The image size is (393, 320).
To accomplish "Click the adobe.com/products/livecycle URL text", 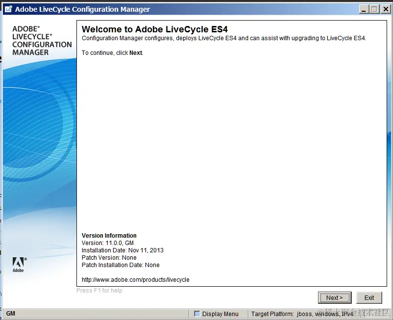I will tap(136, 280).
